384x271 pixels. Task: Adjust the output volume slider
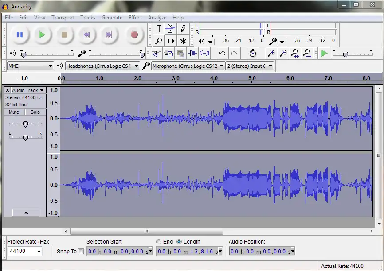[x=24, y=54]
